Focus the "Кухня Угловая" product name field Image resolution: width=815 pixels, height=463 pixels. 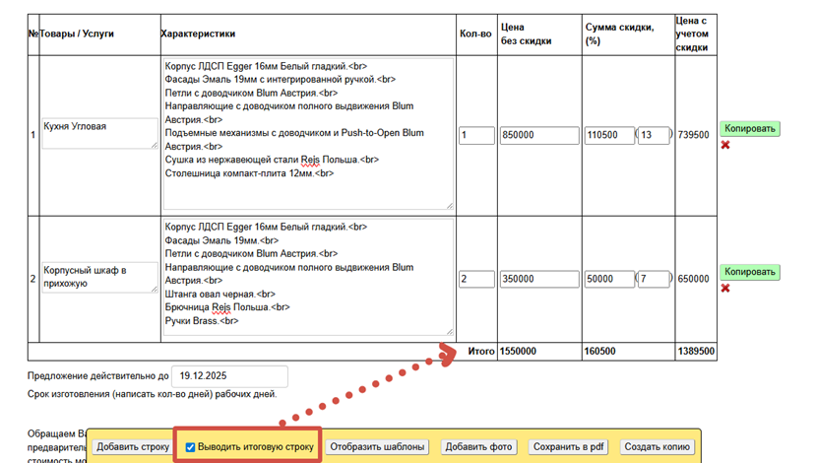click(100, 133)
